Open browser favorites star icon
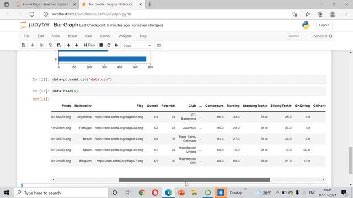 tap(308, 14)
